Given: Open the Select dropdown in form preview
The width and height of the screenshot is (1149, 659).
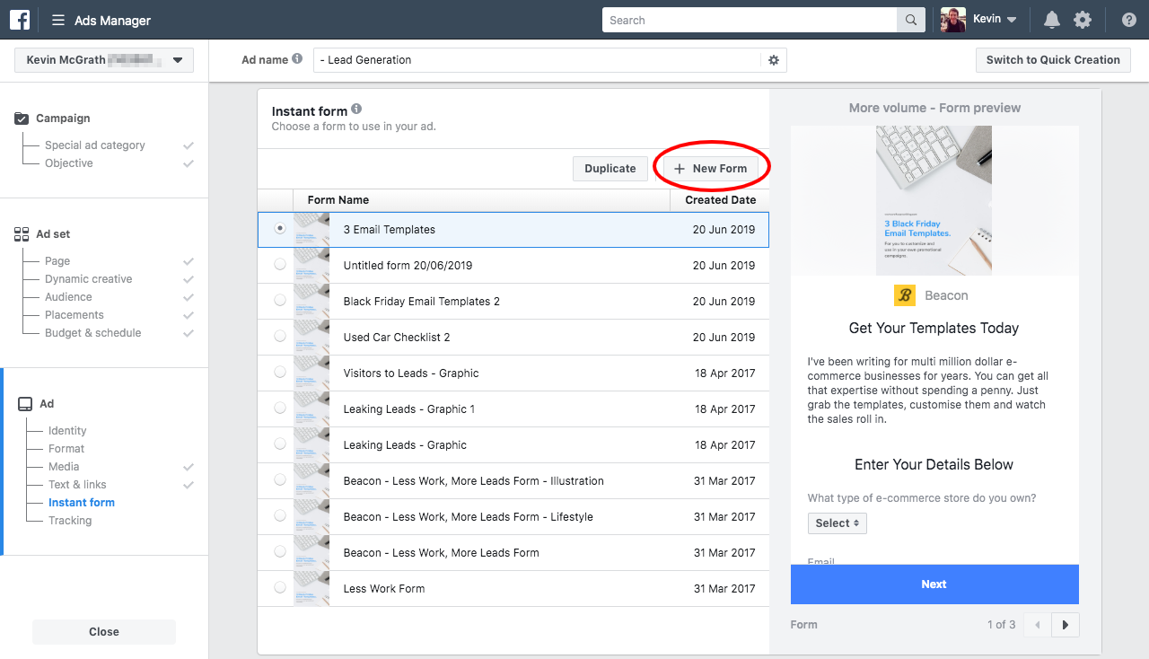Looking at the screenshot, I should pyautogui.click(x=837, y=523).
